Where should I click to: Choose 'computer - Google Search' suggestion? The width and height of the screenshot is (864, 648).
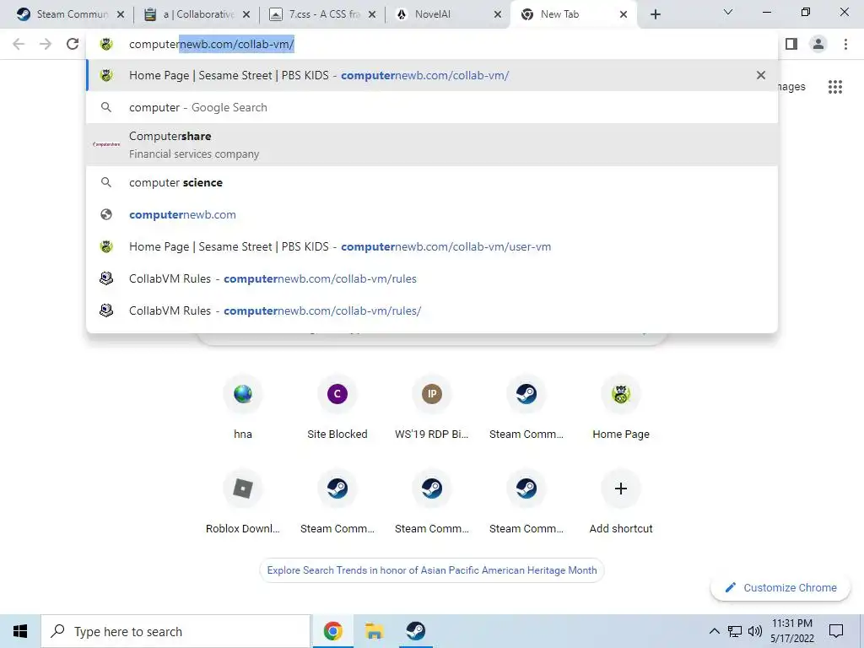(432, 107)
